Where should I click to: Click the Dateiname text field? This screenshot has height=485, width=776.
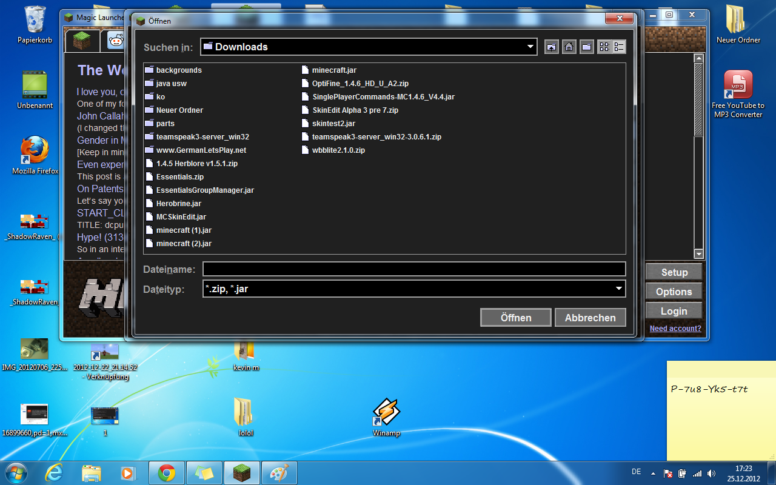[413, 269]
